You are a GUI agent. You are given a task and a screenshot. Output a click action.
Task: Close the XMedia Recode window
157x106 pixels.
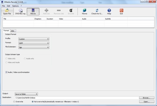click(x=153, y=1)
